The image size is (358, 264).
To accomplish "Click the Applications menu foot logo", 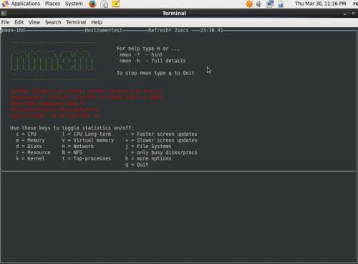I will [x=5, y=4].
